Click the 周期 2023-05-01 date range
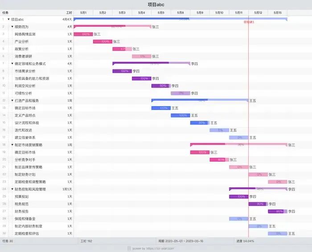Image resolution: width=312 pixels, height=252 pixels. (181, 241)
